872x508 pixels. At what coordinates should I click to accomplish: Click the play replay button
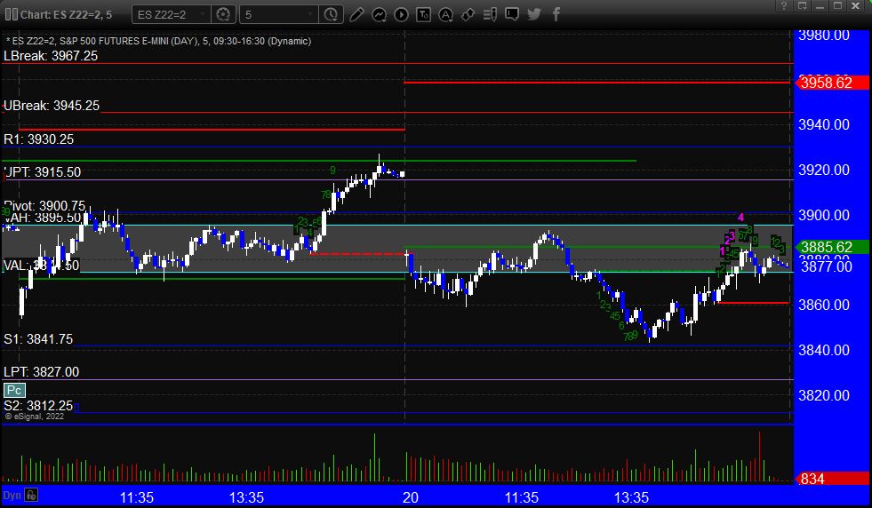401,14
